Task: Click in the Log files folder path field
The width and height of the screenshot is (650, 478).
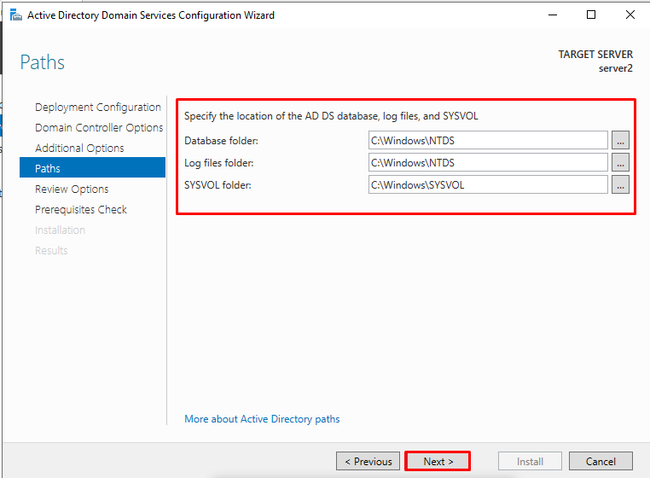Action: (488, 162)
